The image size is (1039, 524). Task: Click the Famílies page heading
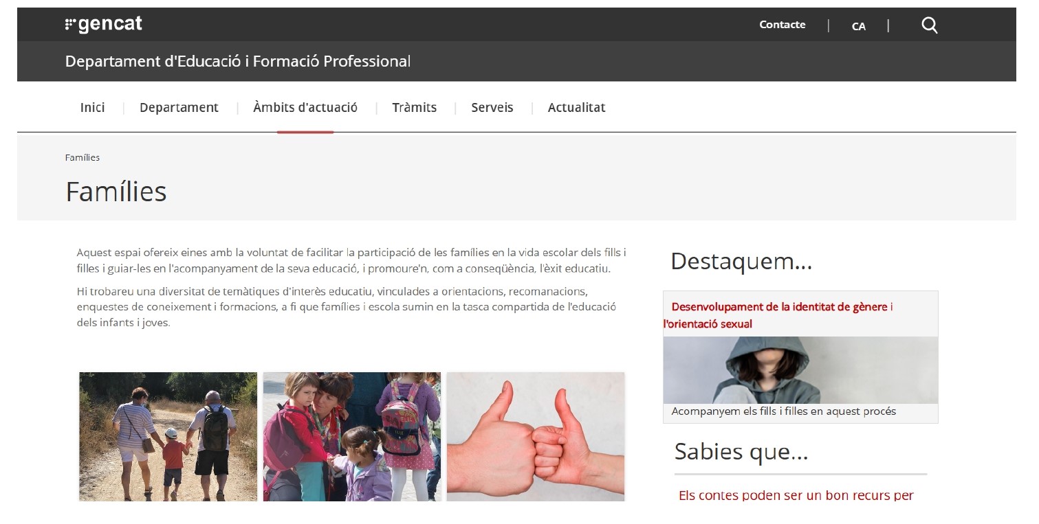pos(116,192)
